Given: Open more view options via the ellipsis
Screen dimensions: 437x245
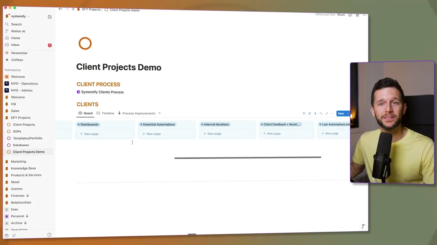Looking at the screenshot, I should click(x=332, y=113).
